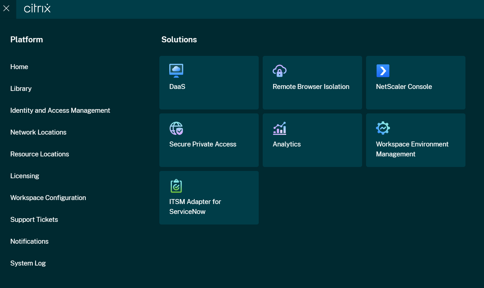
Task: Click the Remote Browser Isolation lock icon
Action: (279, 70)
